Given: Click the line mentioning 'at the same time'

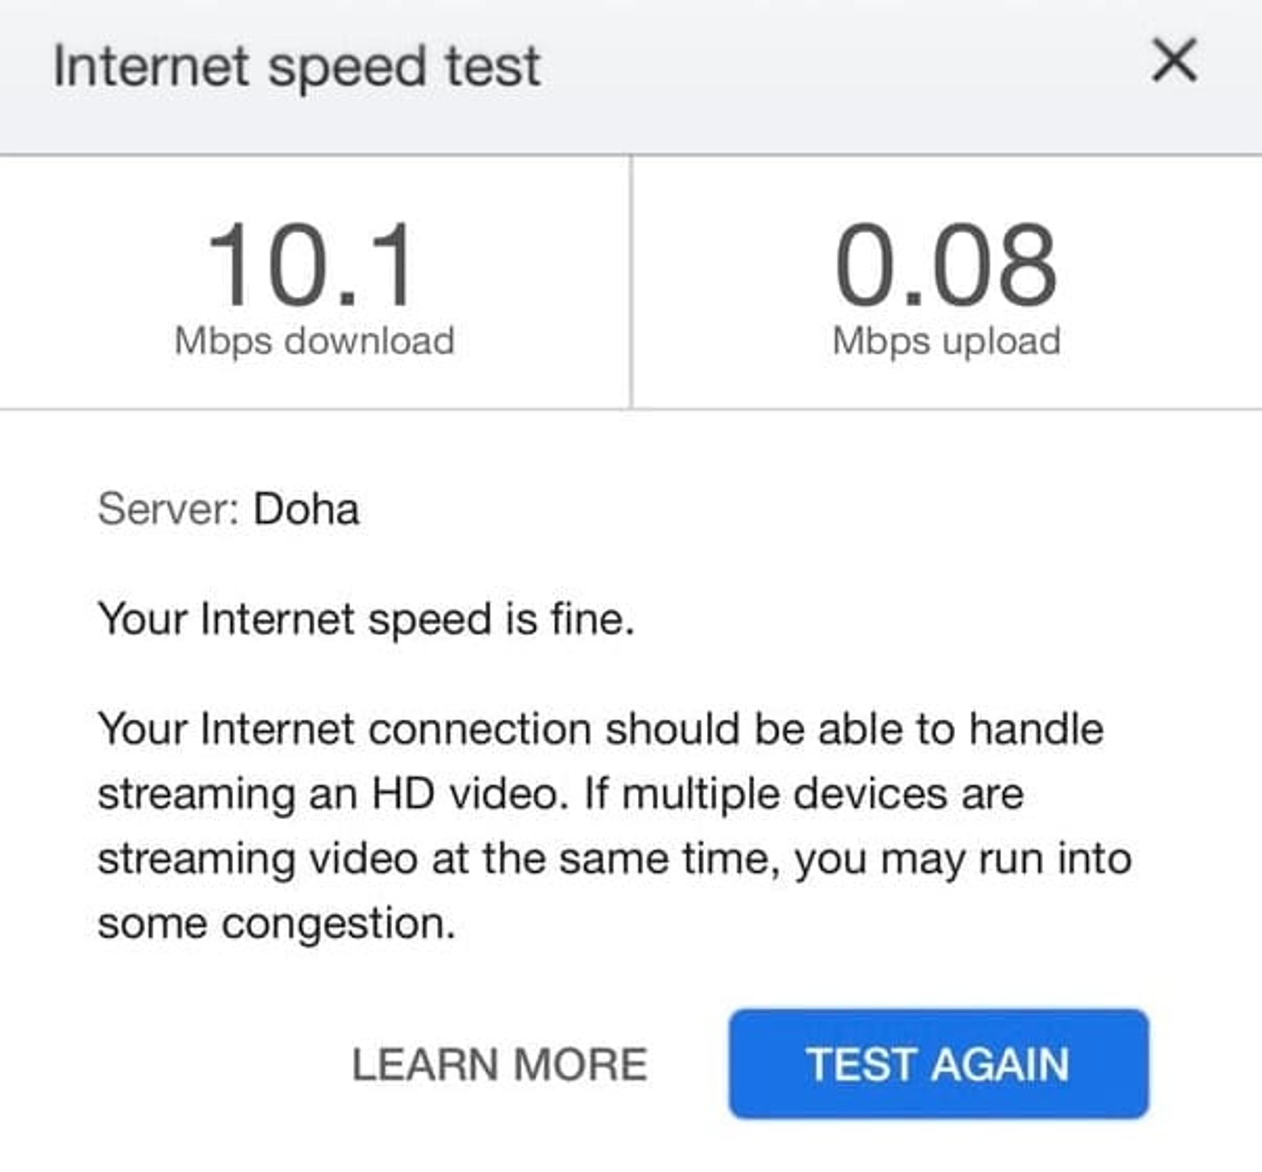Looking at the screenshot, I should [615, 860].
